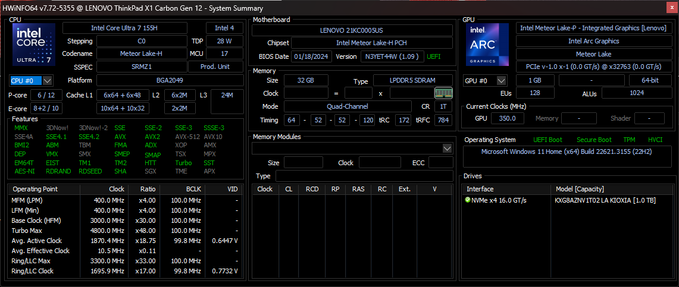Click the Prod. Unit field
Screen dimensions: 679x287
pyautogui.click(x=215, y=67)
